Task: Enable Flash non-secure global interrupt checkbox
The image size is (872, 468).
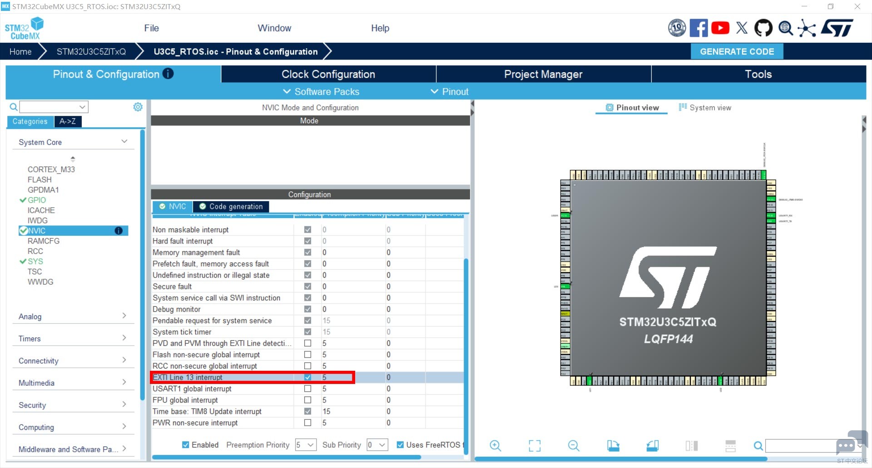Action: 307,354
